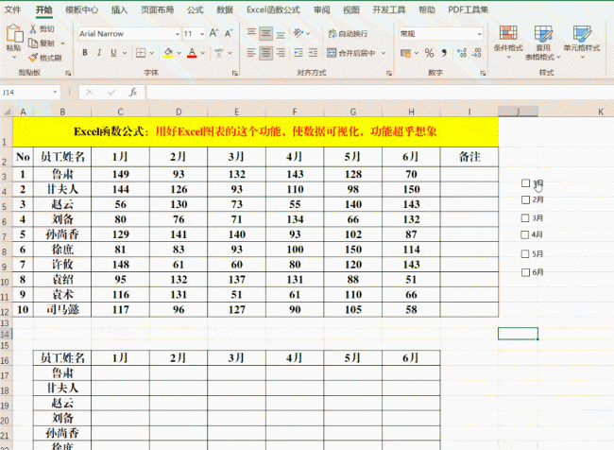
Task: Check the 3月 checkbox
Action: [525, 218]
